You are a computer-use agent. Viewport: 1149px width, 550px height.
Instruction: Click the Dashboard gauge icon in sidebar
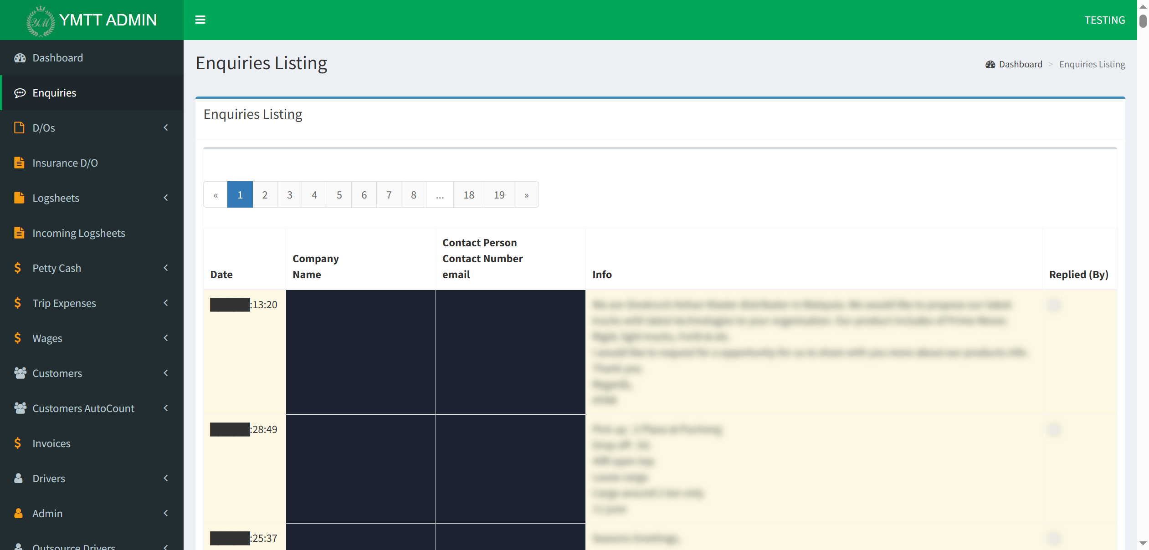20,58
